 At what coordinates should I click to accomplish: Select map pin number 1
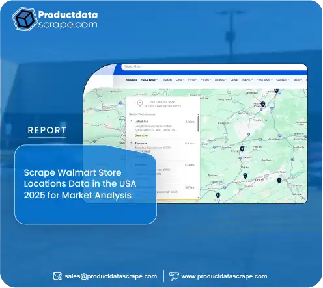(x=279, y=181)
